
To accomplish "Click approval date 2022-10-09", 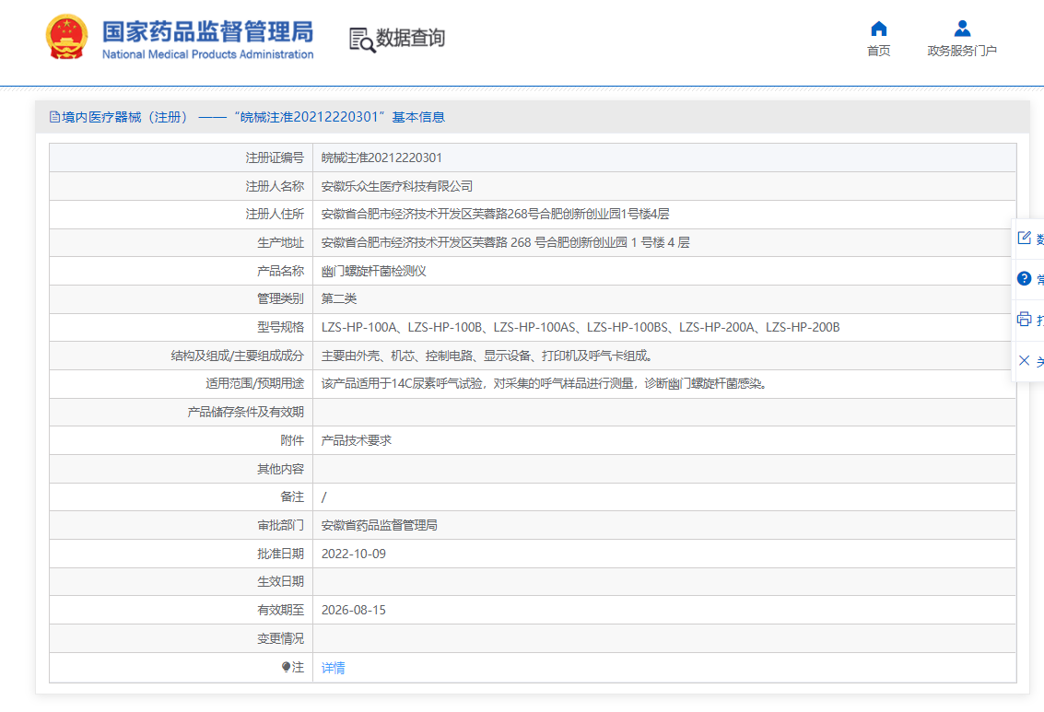I will 354,554.
